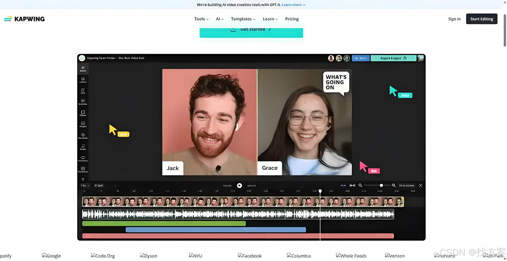Image resolution: width=507 pixels, height=261 pixels.
Task: Play the video with the round play button
Action: click(x=239, y=186)
